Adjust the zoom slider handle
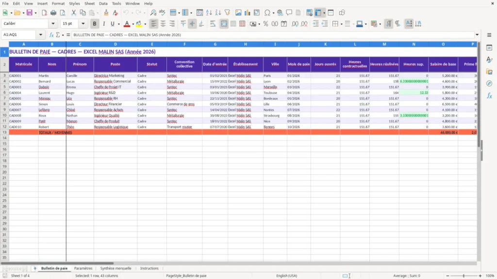 click(464, 276)
